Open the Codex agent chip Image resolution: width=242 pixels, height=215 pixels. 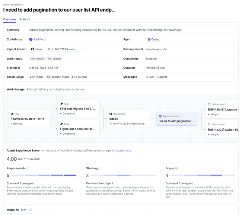point(154,39)
